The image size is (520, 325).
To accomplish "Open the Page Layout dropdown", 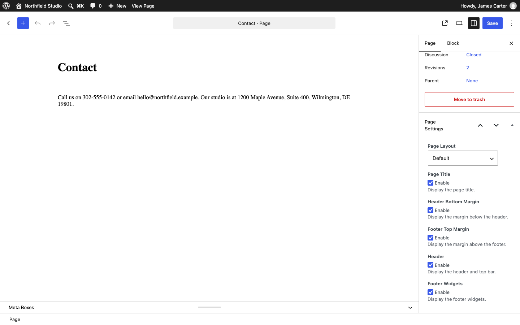I will click(463, 158).
